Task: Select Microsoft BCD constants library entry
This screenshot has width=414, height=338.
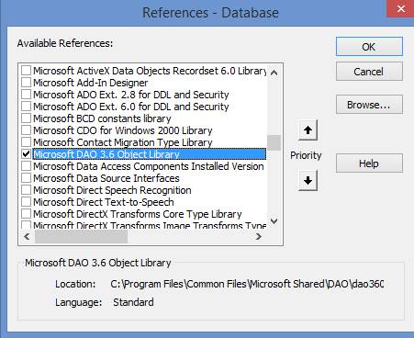Action: point(102,118)
